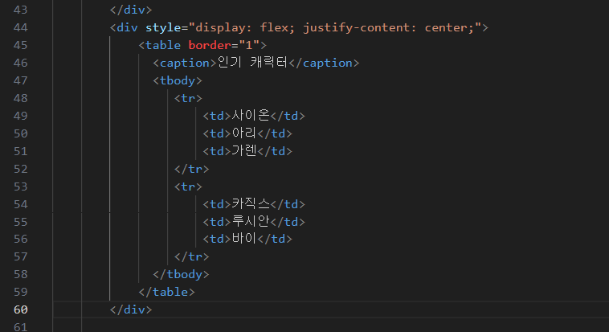Click the cell text '사이온' on line 49
Image resolution: width=609 pixels, height=332 pixels.
251,116
